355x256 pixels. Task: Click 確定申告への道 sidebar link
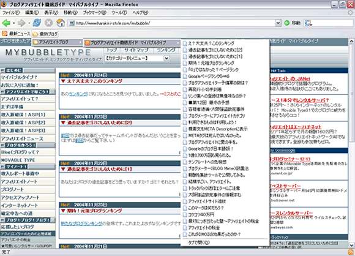point(17,213)
